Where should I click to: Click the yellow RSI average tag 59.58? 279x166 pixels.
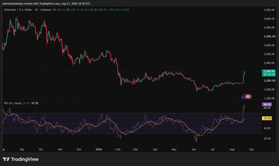[x=267, y=118]
